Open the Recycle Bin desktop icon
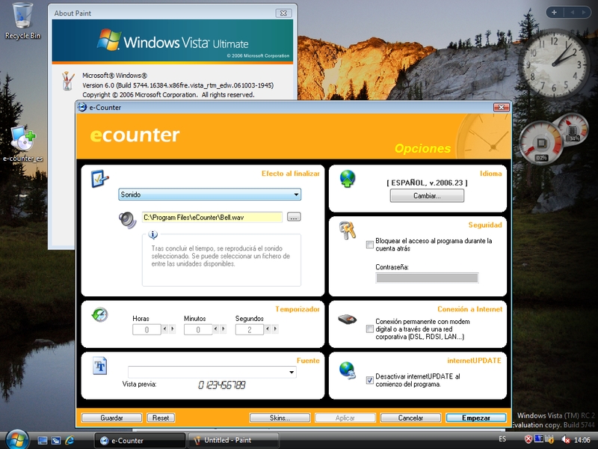Screen dimensions: 598x449 (x=22, y=21)
